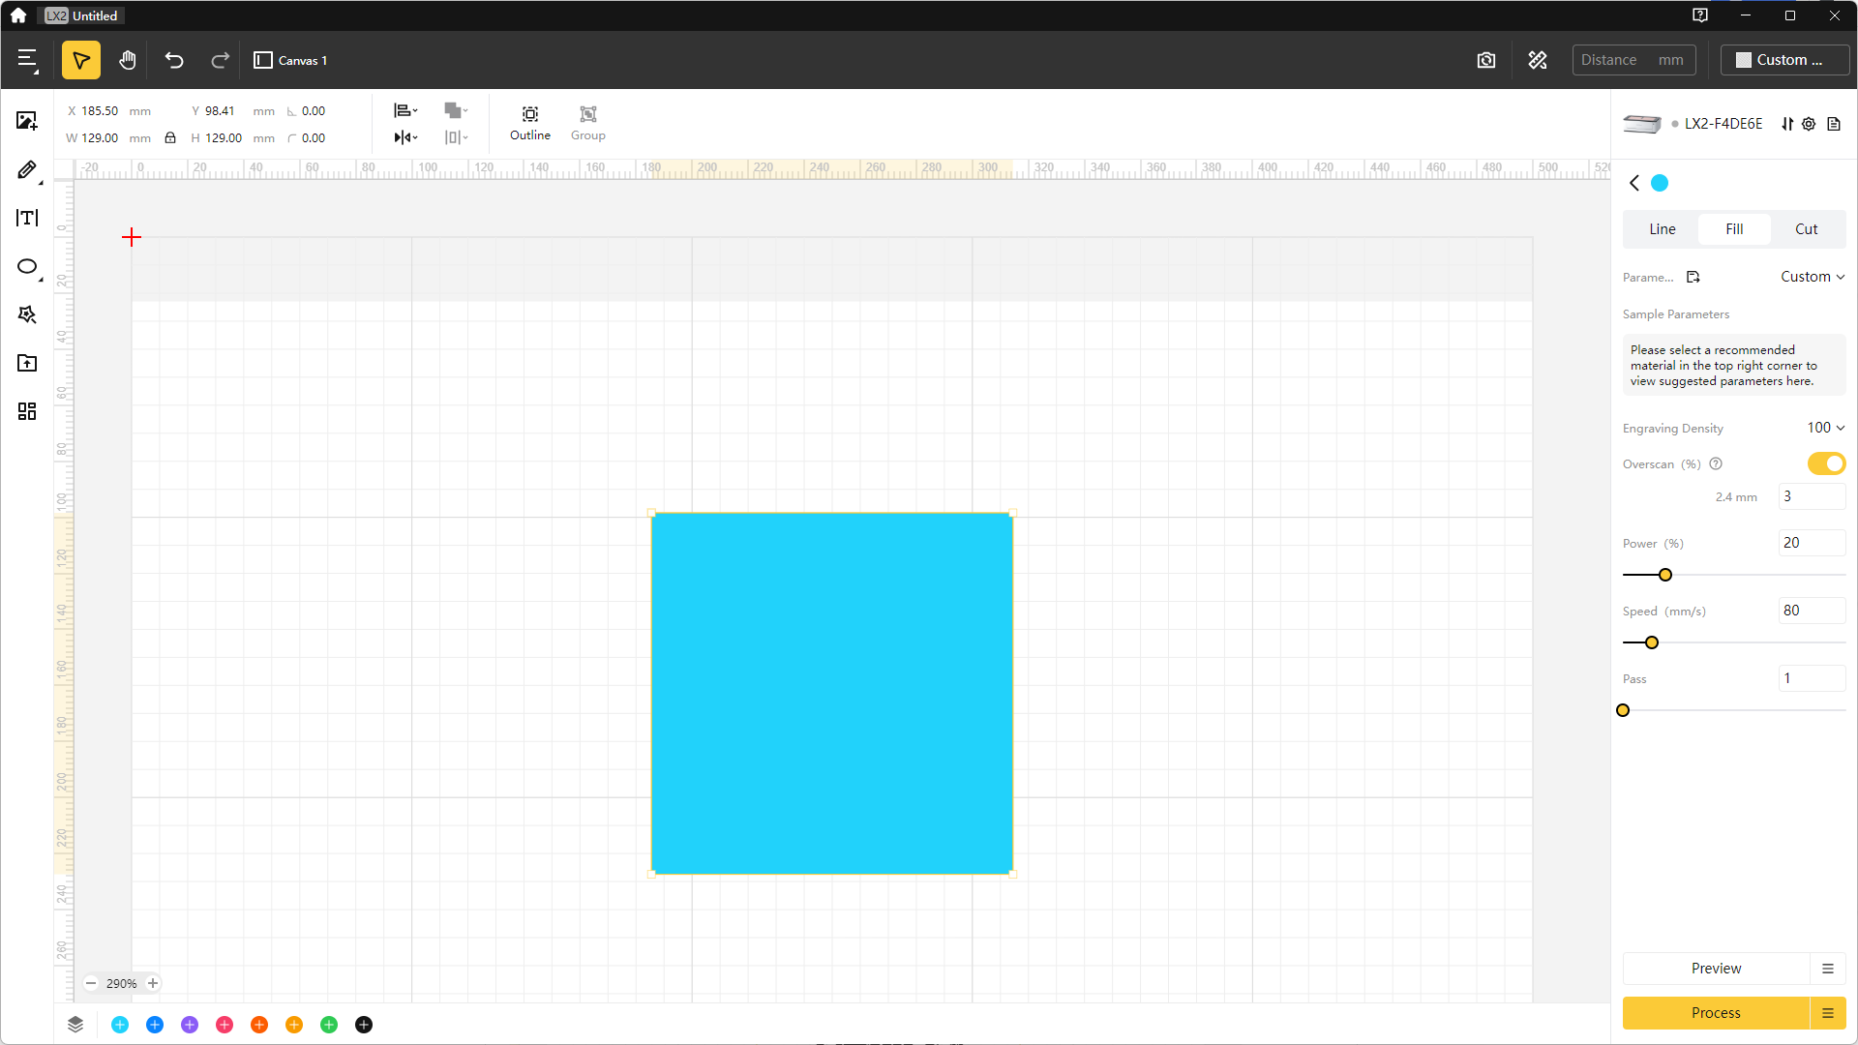Image resolution: width=1858 pixels, height=1045 pixels.
Task: Click the Process button
Action: pyautogui.click(x=1716, y=1013)
